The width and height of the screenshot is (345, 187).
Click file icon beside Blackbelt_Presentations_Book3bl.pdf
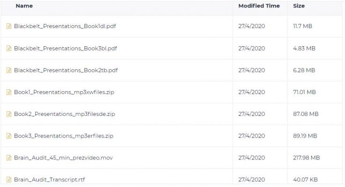(9, 48)
